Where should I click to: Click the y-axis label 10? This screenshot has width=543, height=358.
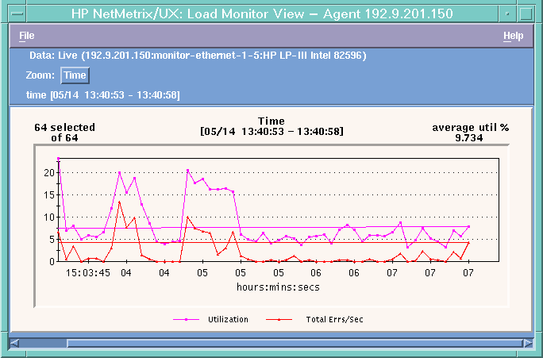49,217
